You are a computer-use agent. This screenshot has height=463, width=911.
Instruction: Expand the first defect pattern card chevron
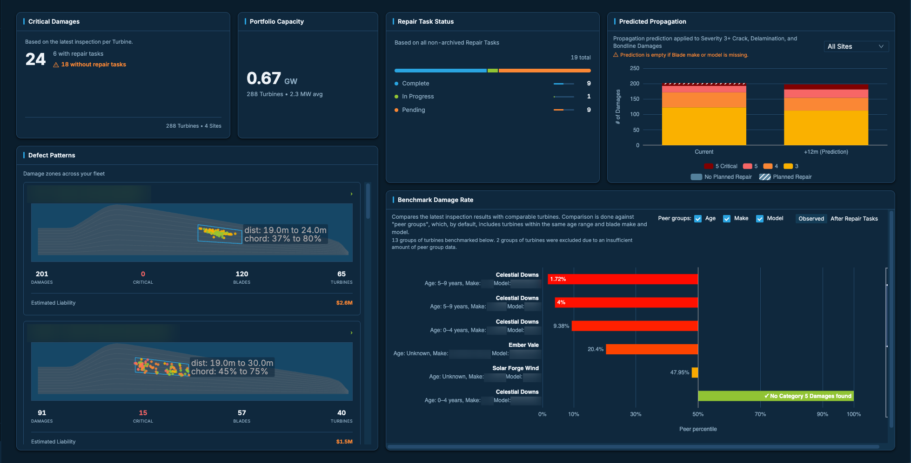click(x=351, y=194)
